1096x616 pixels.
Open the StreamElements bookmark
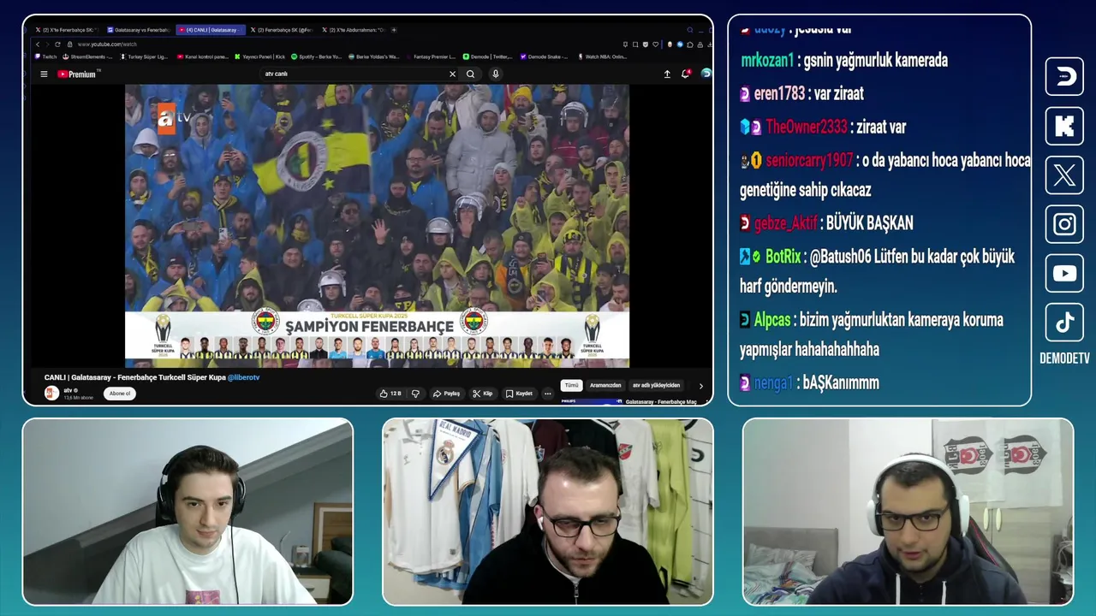(88, 56)
